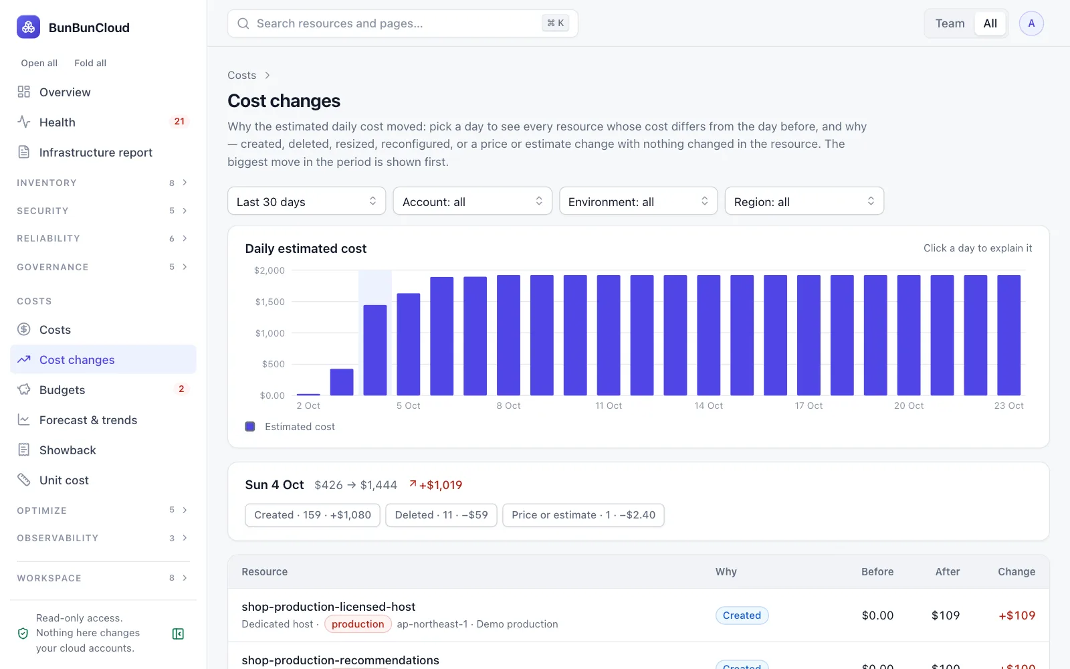Open Health via its pulse icon

(x=24, y=122)
